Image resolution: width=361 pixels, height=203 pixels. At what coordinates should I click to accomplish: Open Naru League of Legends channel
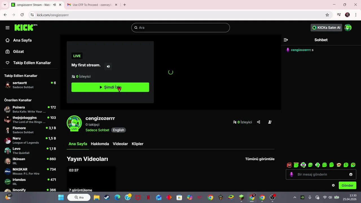point(30,140)
